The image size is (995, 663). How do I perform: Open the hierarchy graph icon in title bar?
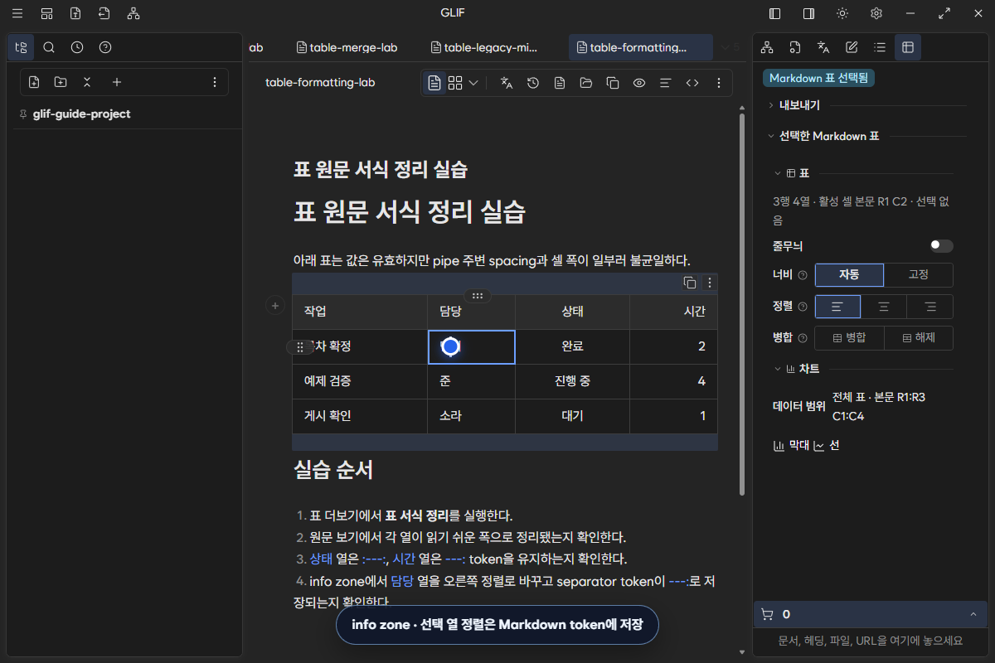[133, 13]
